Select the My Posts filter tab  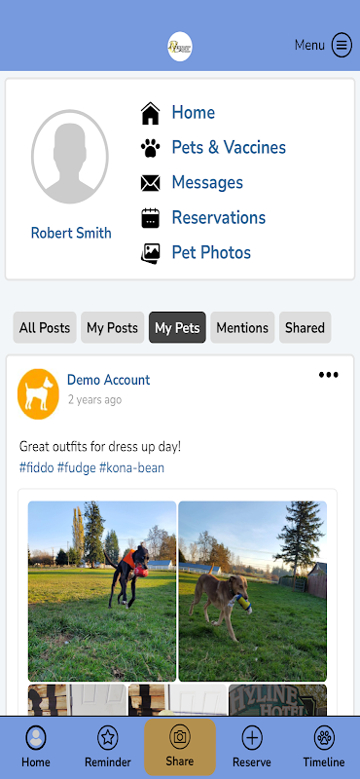click(112, 327)
